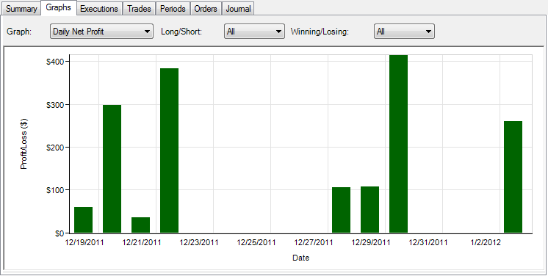This screenshot has width=548, height=276.
Task: Click the tall bar reaching about $300
Action: tap(112, 169)
